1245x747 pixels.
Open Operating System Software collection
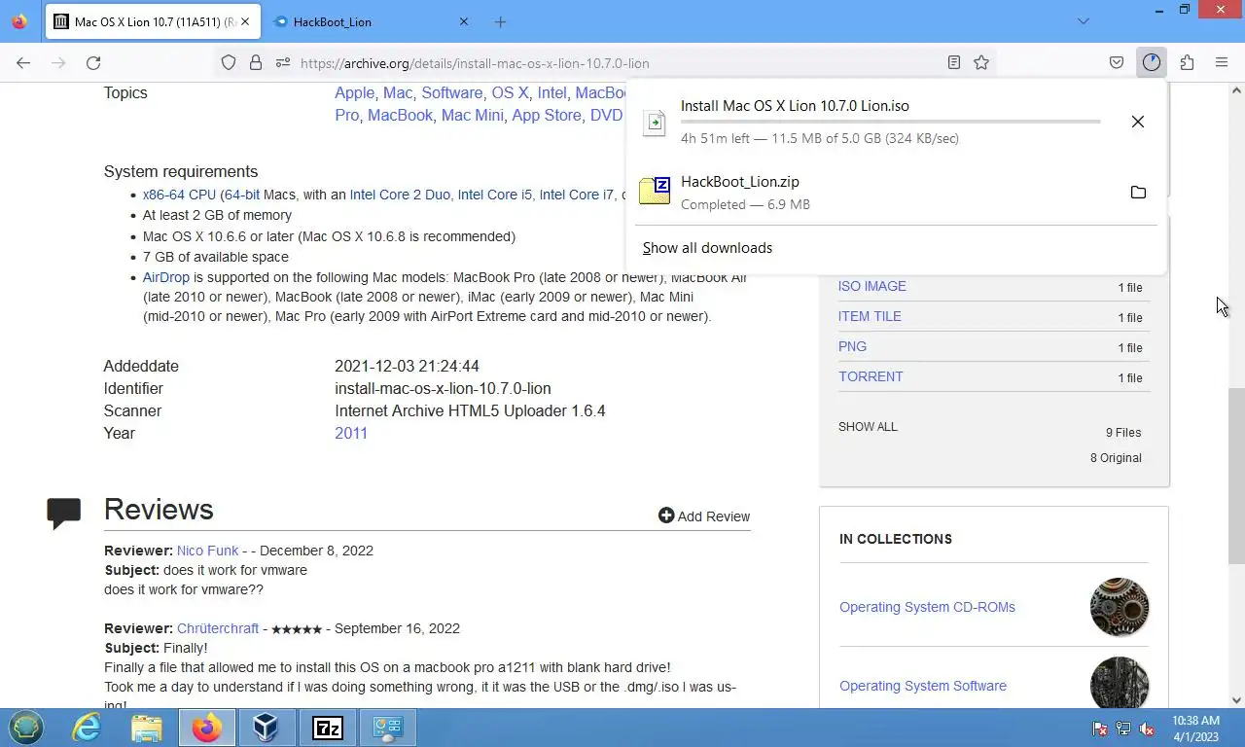(923, 686)
